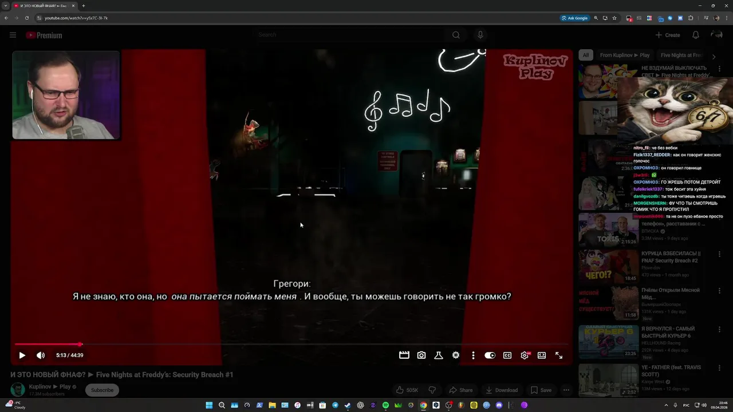Image resolution: width=733 pixels, height=412 pixels.
Task: Like the video showing 505K
Action: tap(407, 390)
